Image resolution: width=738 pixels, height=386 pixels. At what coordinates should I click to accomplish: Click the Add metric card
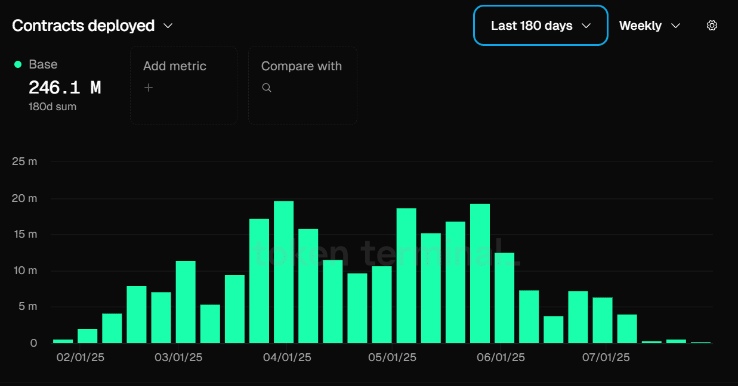click(x=184, y=85)
